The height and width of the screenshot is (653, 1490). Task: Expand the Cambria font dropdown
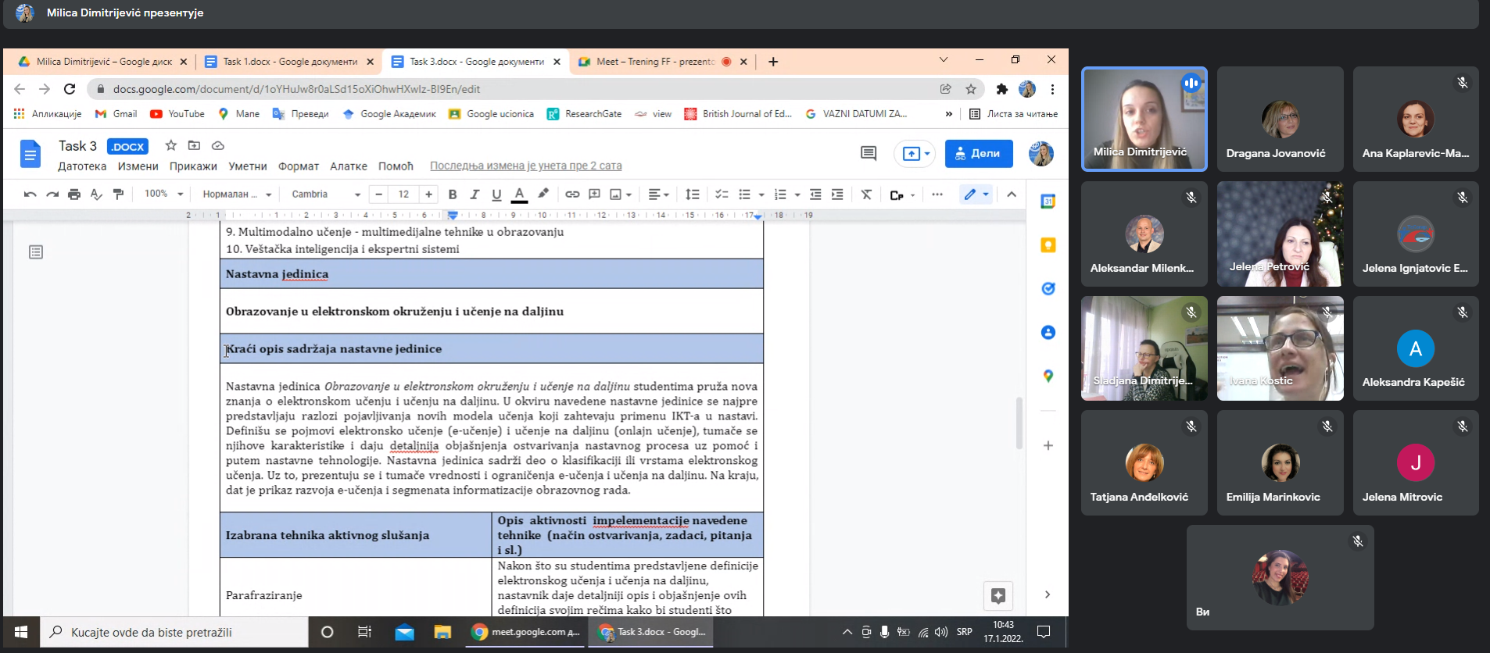tap(325, 194)
